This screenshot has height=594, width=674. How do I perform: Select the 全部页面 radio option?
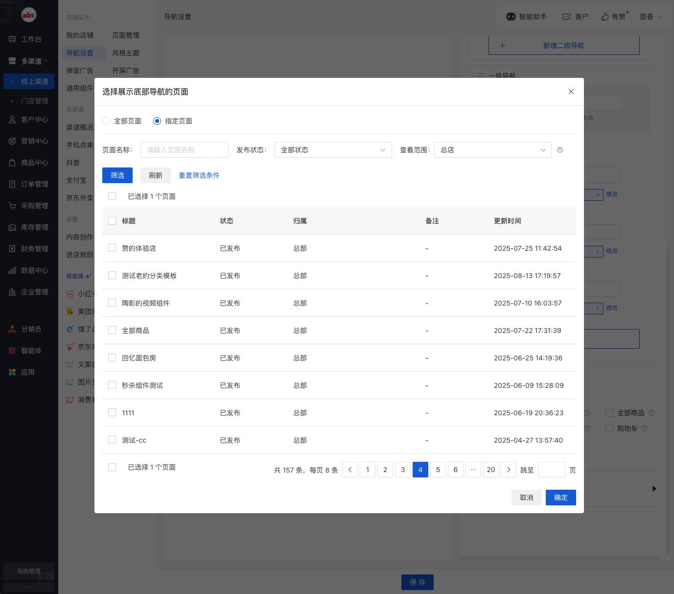(106, 121)
